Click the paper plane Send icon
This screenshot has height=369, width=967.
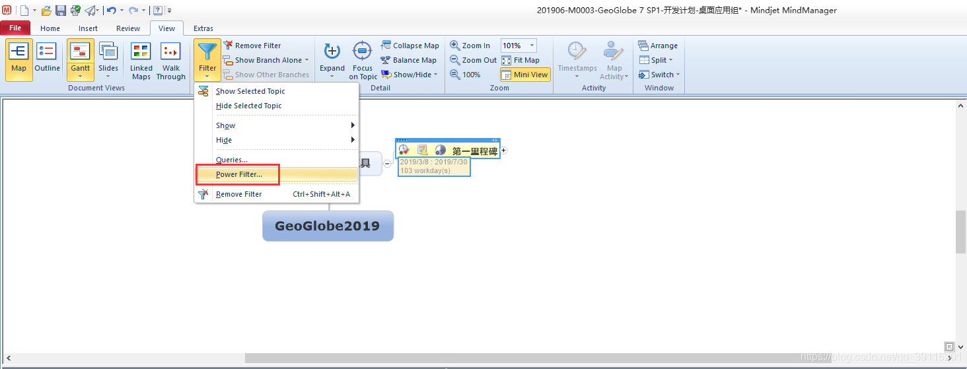(x=90, y=11)
